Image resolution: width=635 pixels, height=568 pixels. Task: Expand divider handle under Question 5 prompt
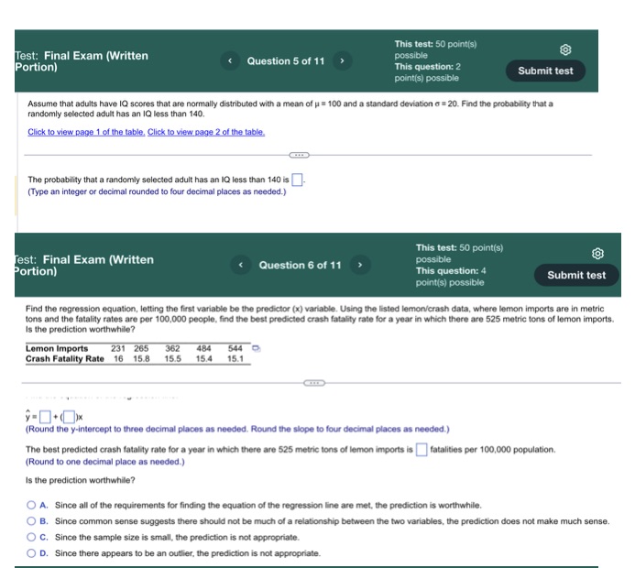(300, 155)
